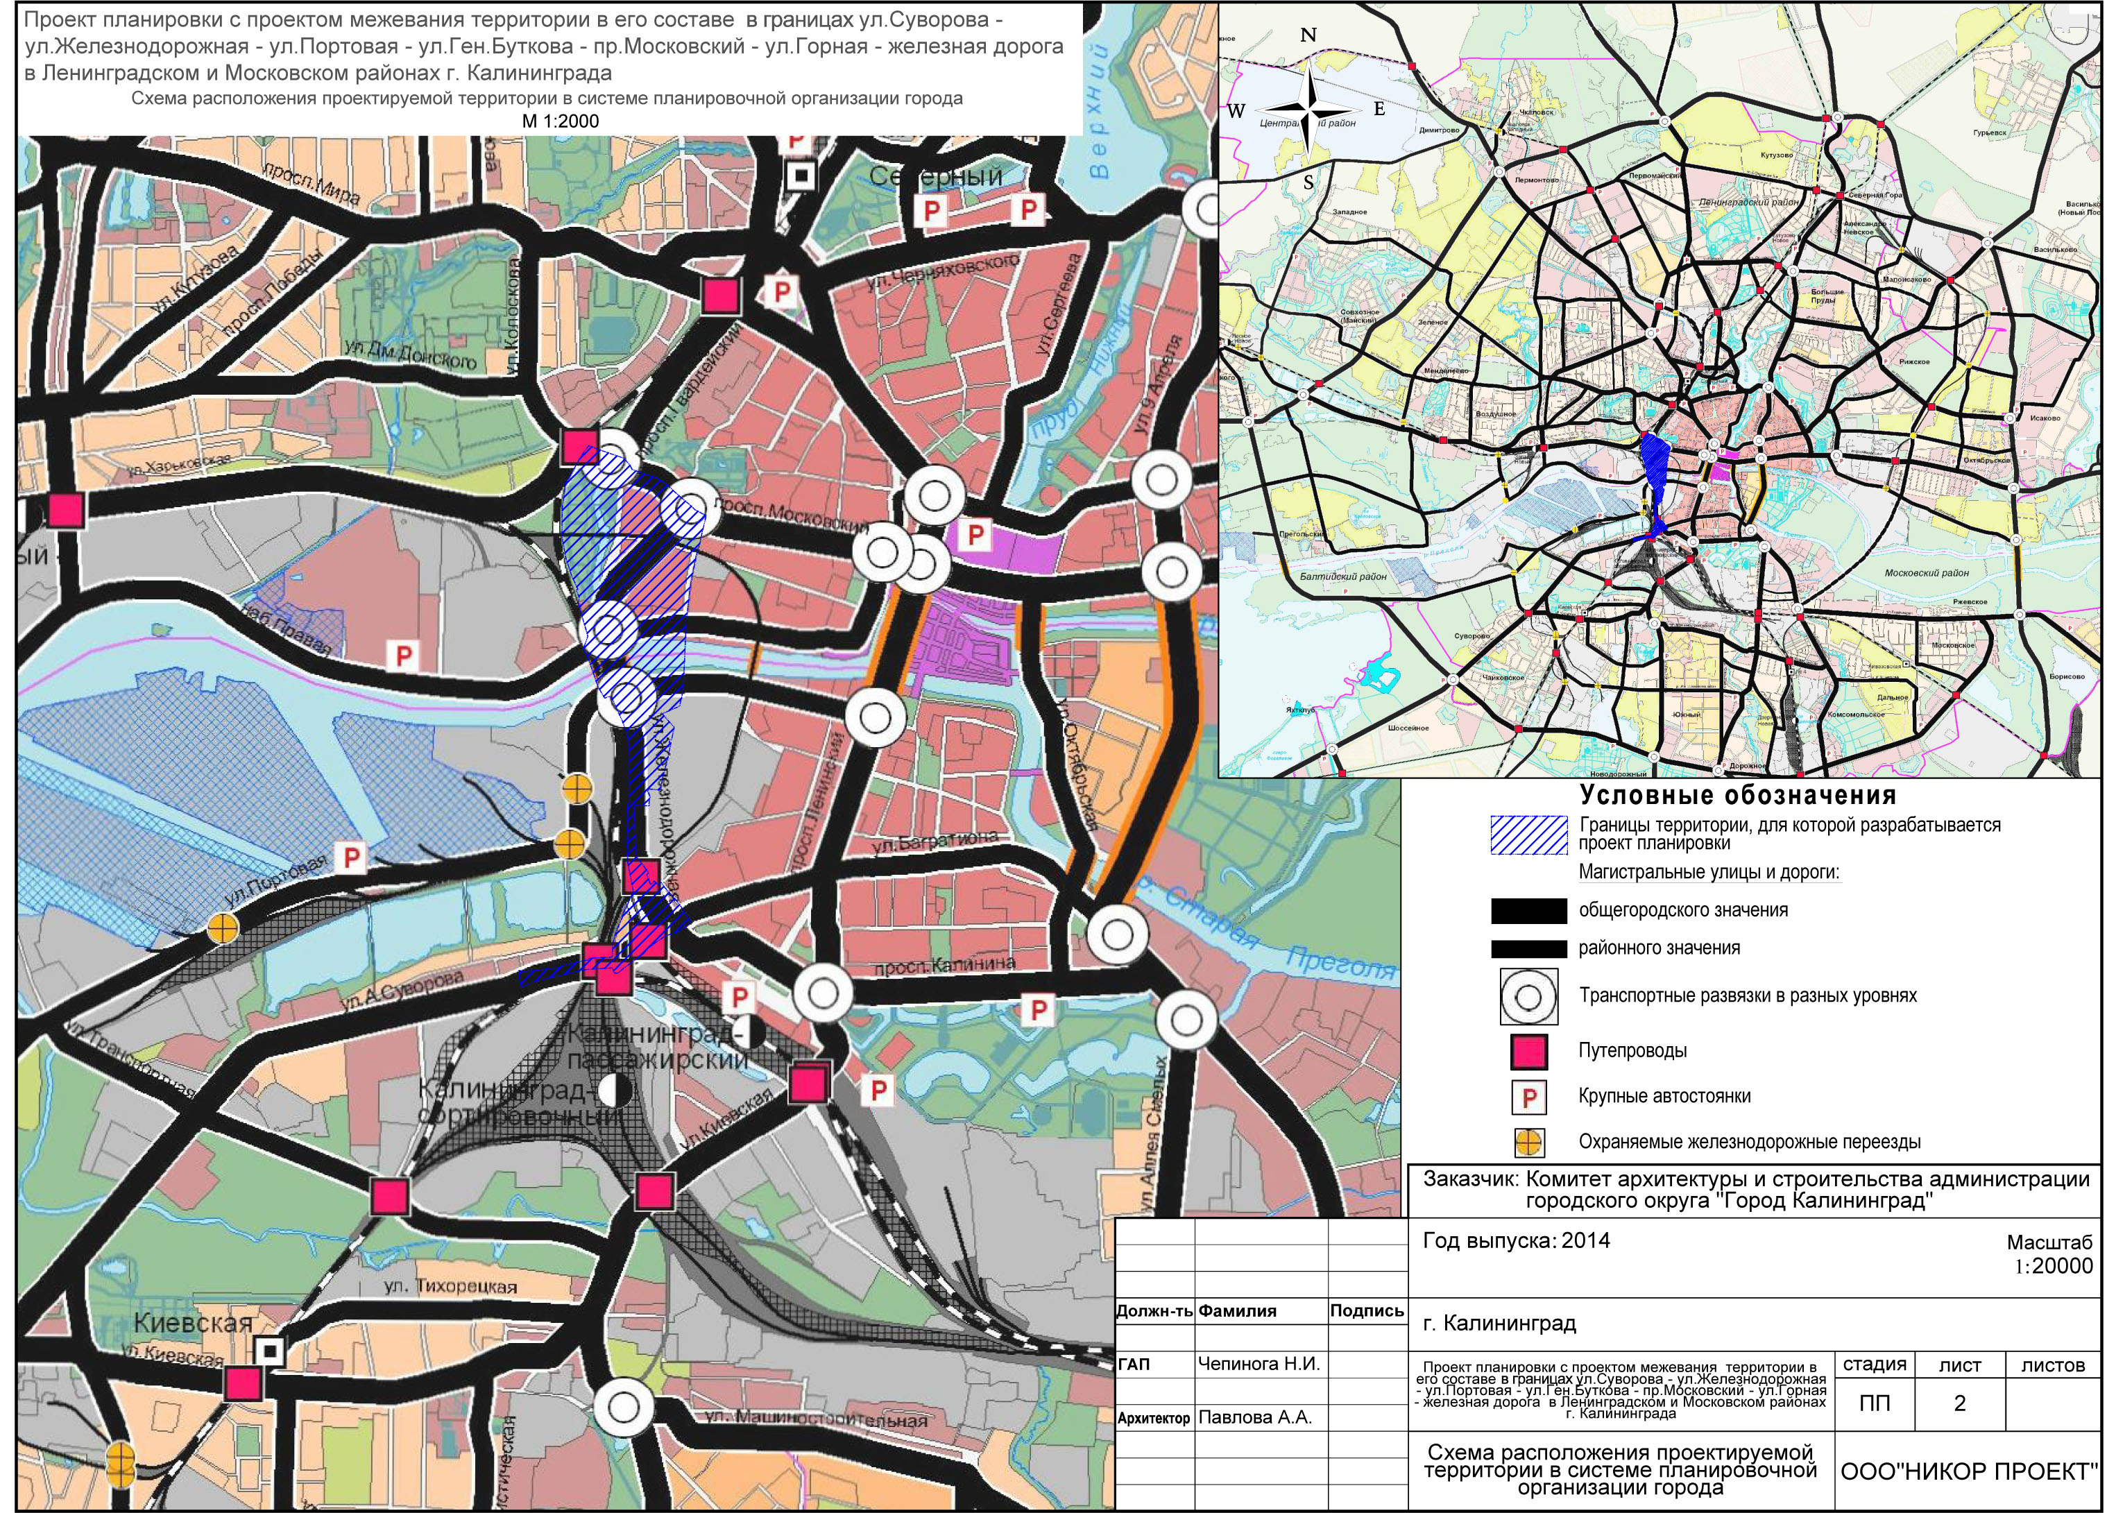
Task: Select the pink Путепроводы square in the legend
Action: (1528, 1052)
